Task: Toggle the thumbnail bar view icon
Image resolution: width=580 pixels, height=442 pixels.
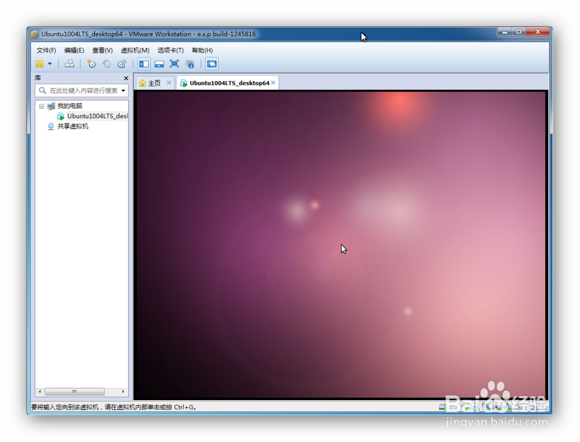Action: click(x=159, y=64)
